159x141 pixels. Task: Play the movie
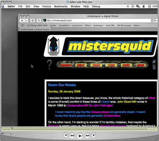click(80, 136)
